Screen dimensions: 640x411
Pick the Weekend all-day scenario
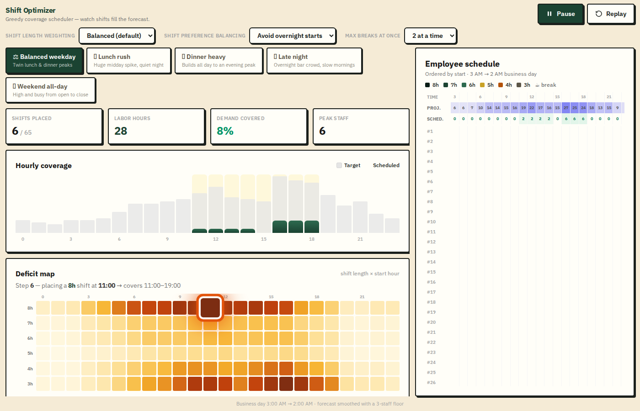click(x=51, y=90)
